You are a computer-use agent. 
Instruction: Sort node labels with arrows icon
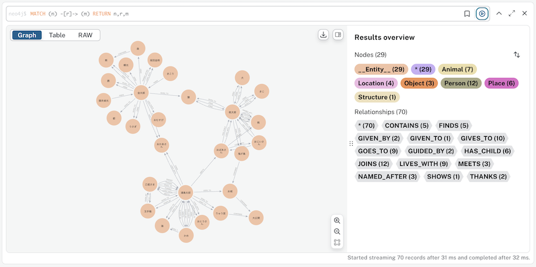pyautogui.click(x=517, y=55)
